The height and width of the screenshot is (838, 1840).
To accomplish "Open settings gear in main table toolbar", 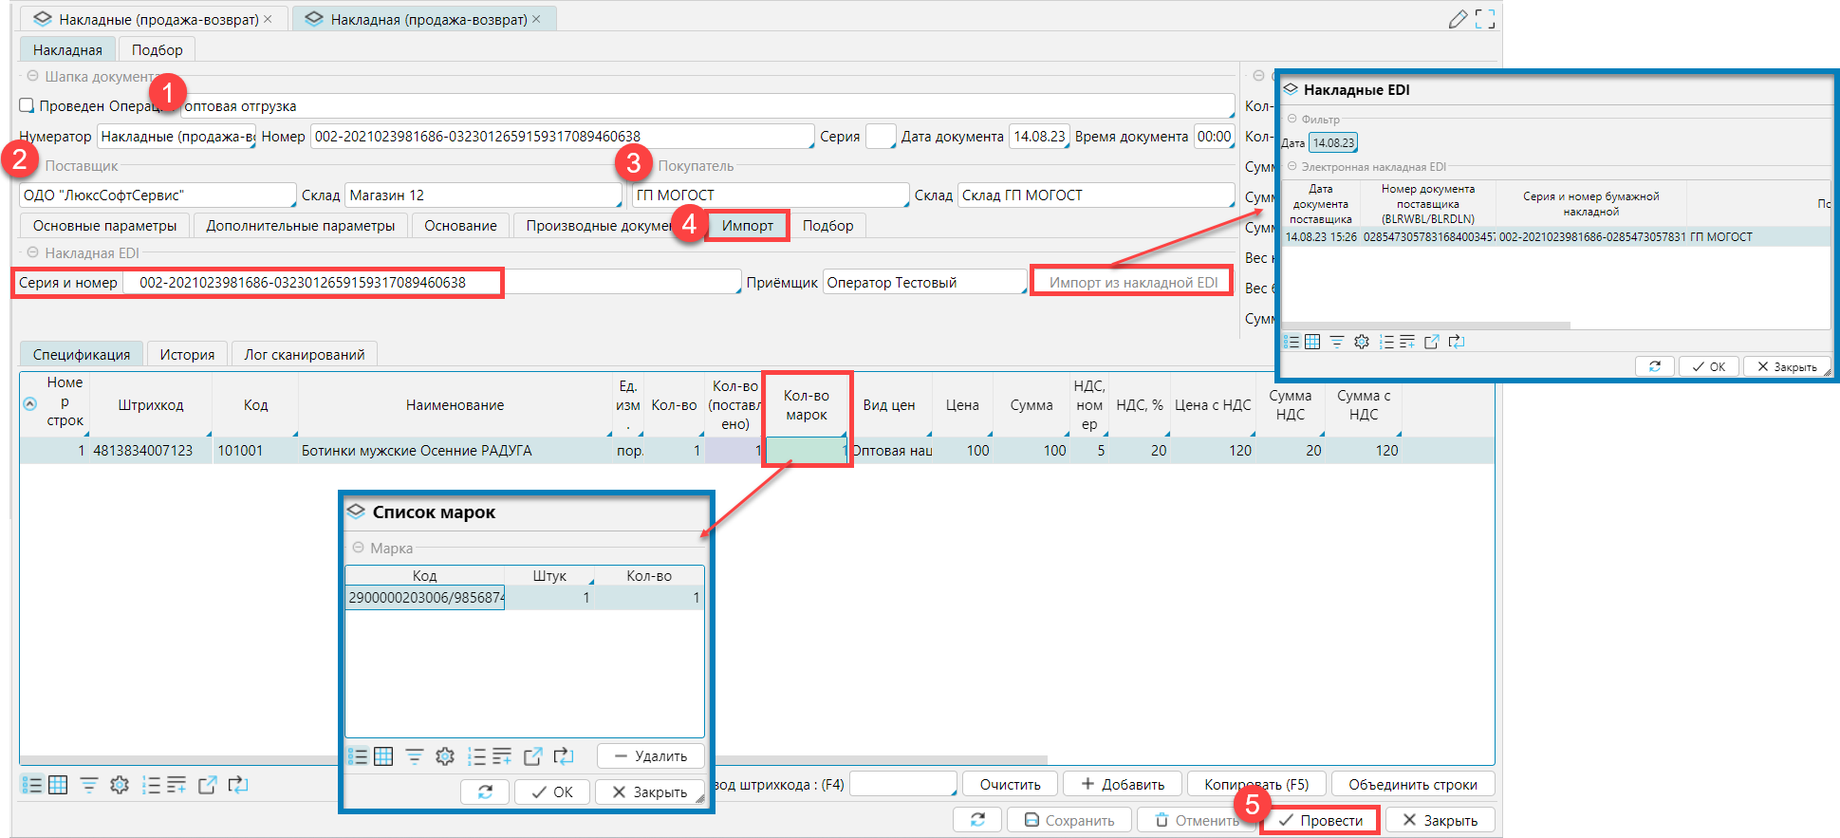I will 119,785.
